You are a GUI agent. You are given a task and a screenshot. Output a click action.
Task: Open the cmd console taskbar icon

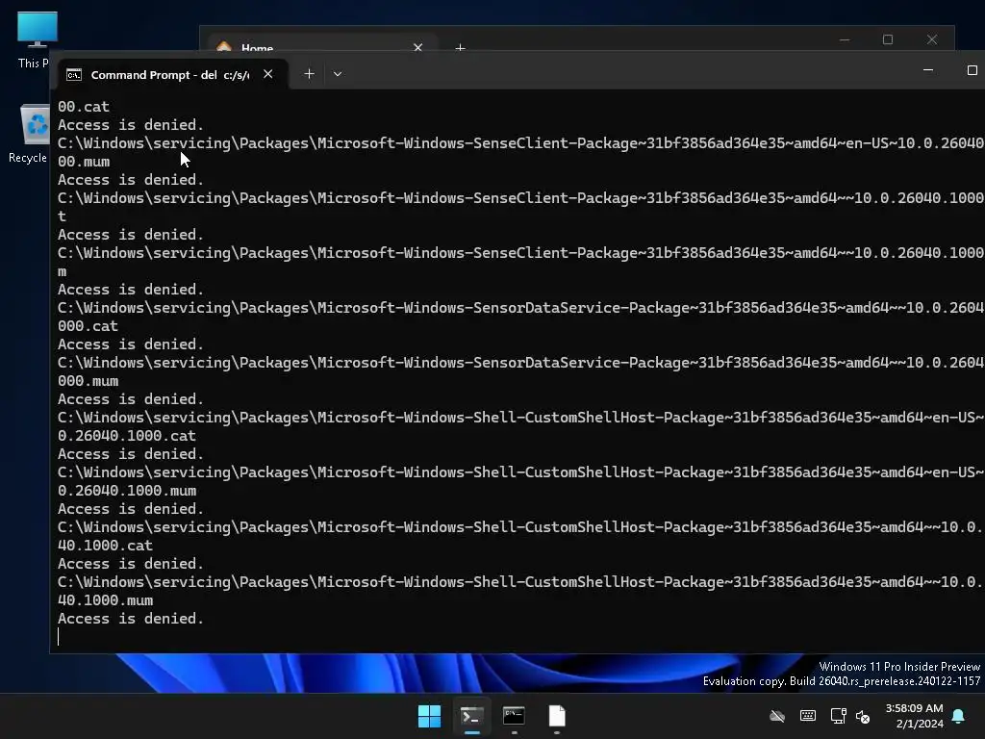coord(514,716)
